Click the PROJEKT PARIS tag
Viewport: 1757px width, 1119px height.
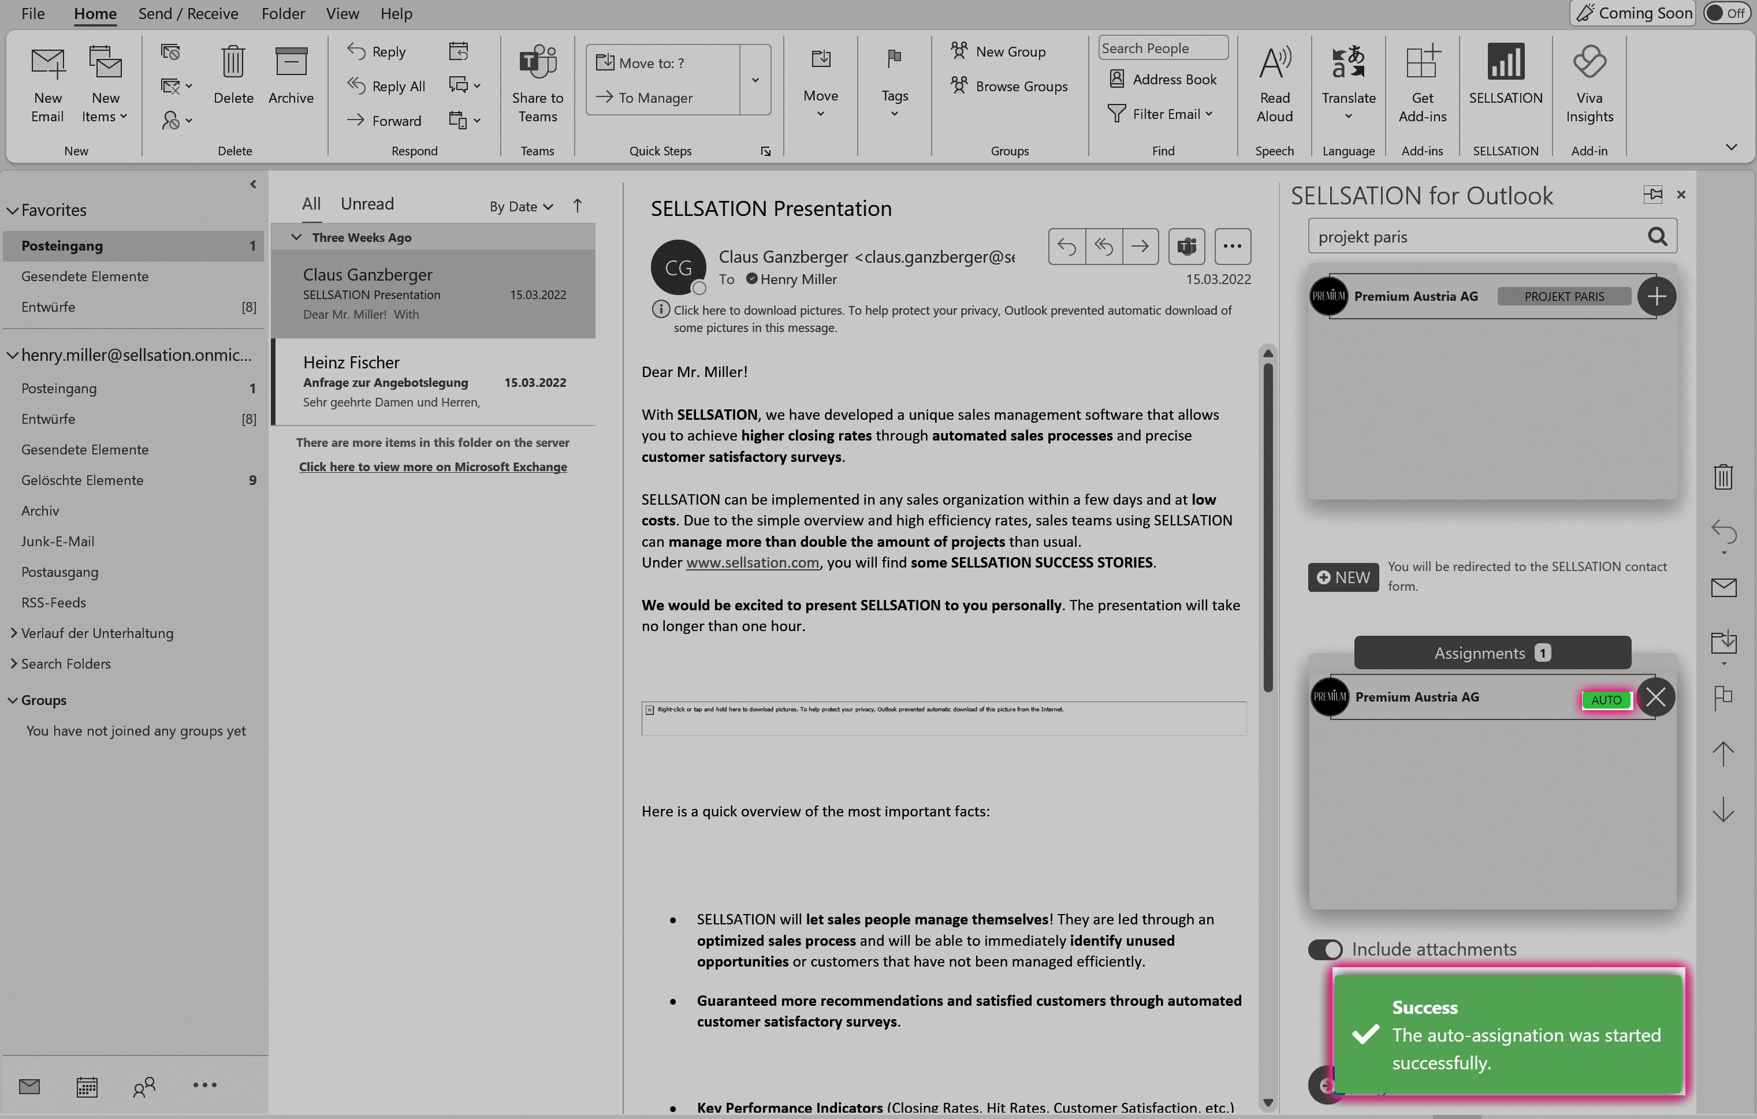[1564, 296]
